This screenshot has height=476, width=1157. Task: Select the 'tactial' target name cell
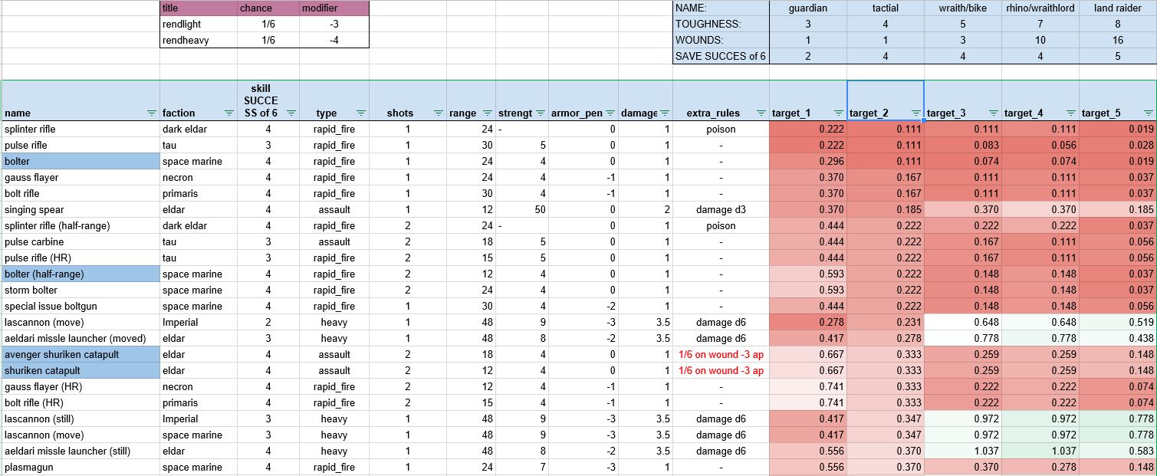click(x=886, y=8)
